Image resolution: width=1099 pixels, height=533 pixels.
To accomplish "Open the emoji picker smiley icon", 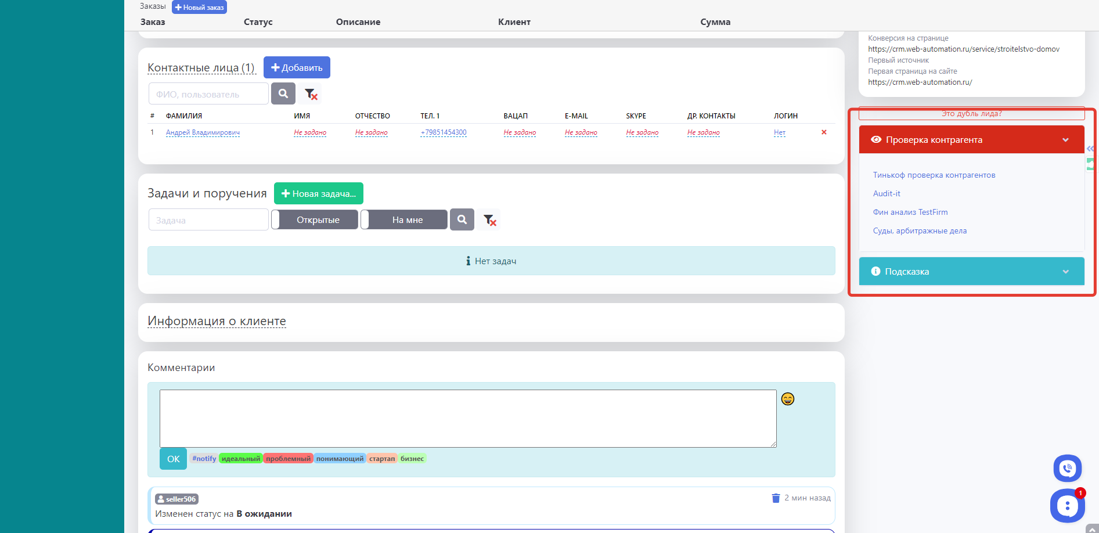I will pos(787,399).
